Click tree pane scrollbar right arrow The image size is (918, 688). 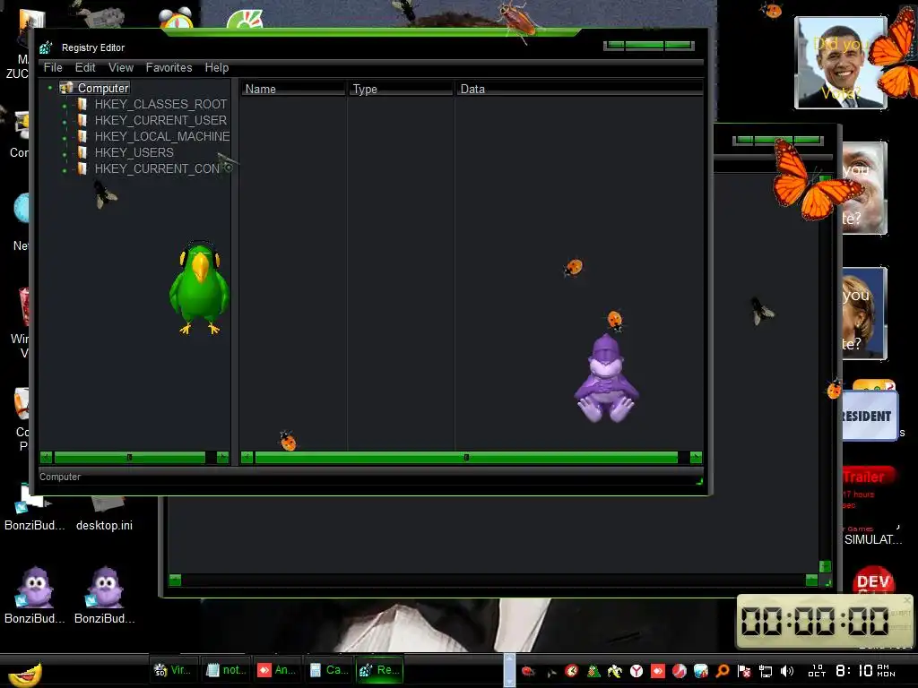tap(222, 458)
